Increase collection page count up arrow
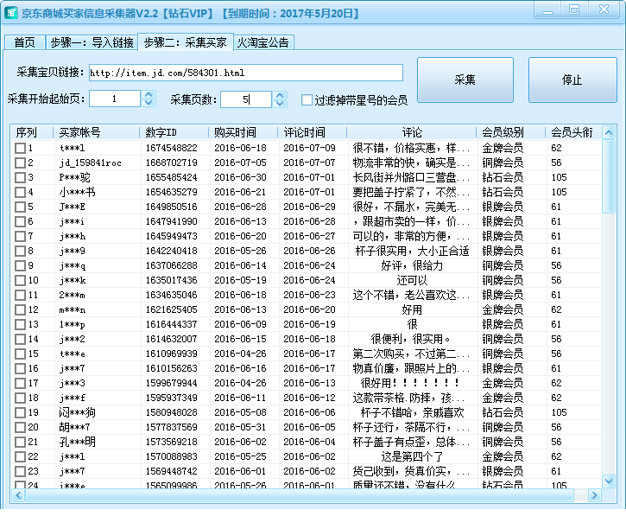The width and height of the screenshot is (626, 529). point(280,95)
